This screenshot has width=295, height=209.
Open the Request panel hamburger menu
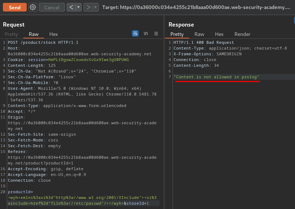156,34
